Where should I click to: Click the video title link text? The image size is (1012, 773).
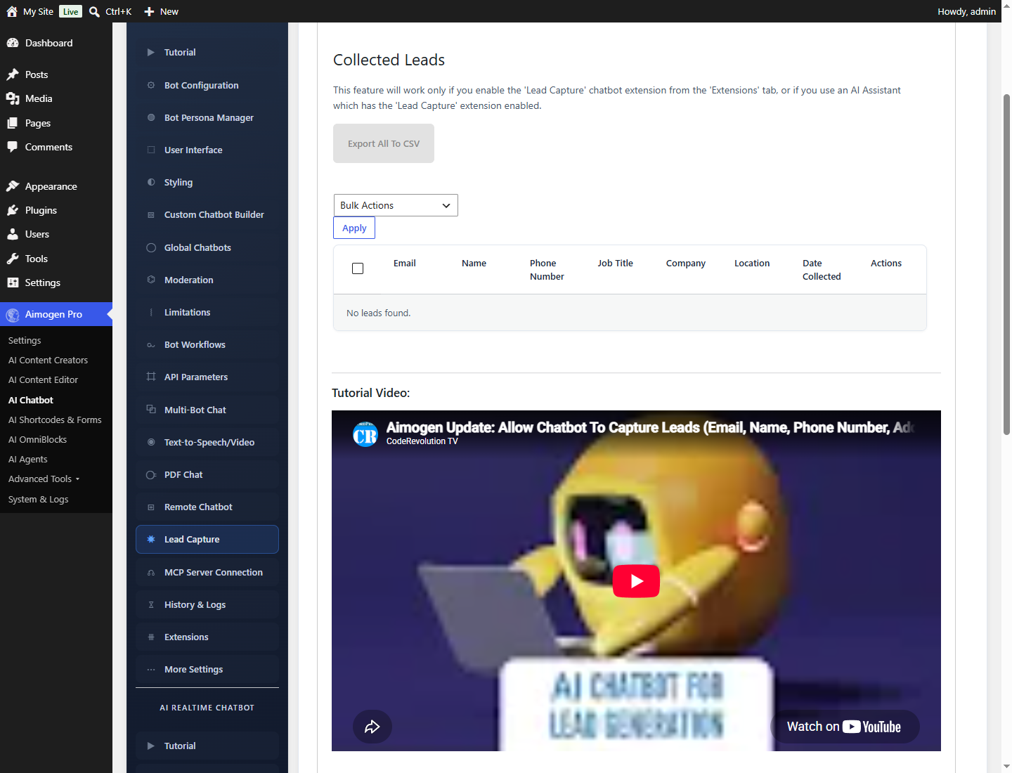[x=650, y=427]
